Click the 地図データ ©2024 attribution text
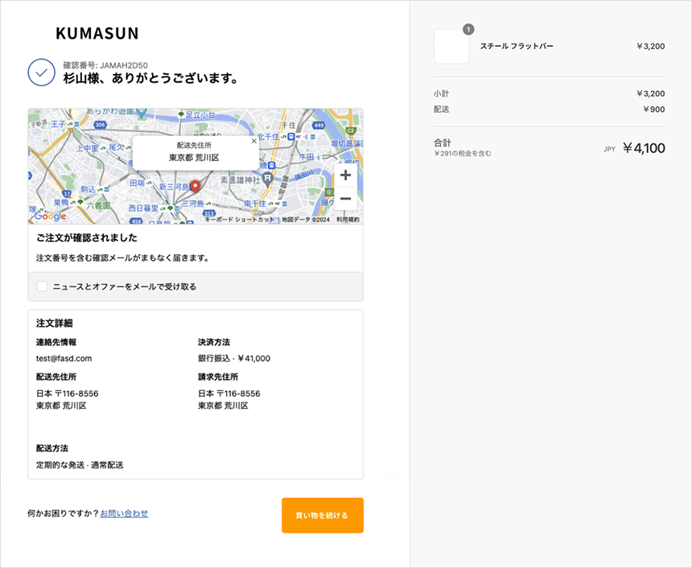Viewport: 692px width, 568px height. [306, 220]
